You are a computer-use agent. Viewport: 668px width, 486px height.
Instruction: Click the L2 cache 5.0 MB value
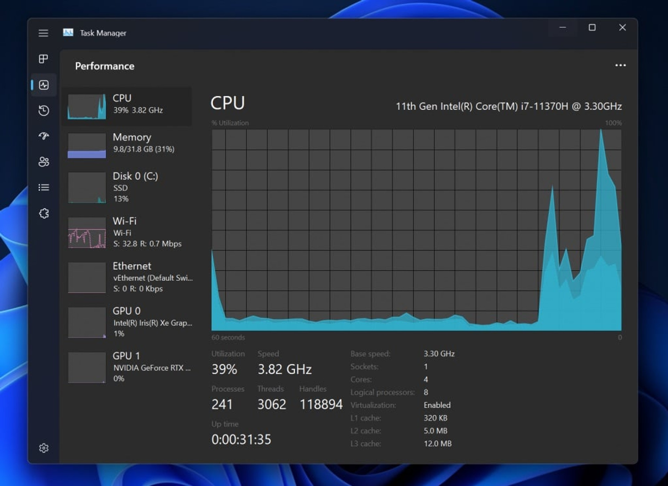coord(435,431)
